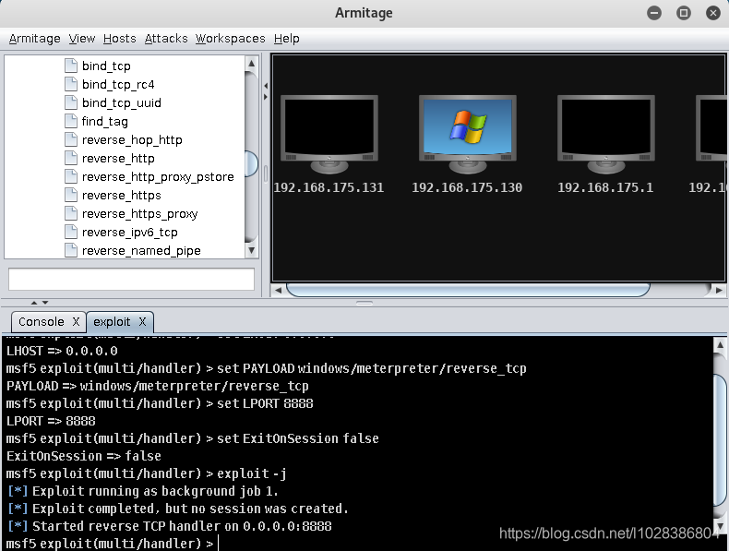Click module tree scroll down arrow

(x=252, y=251)
